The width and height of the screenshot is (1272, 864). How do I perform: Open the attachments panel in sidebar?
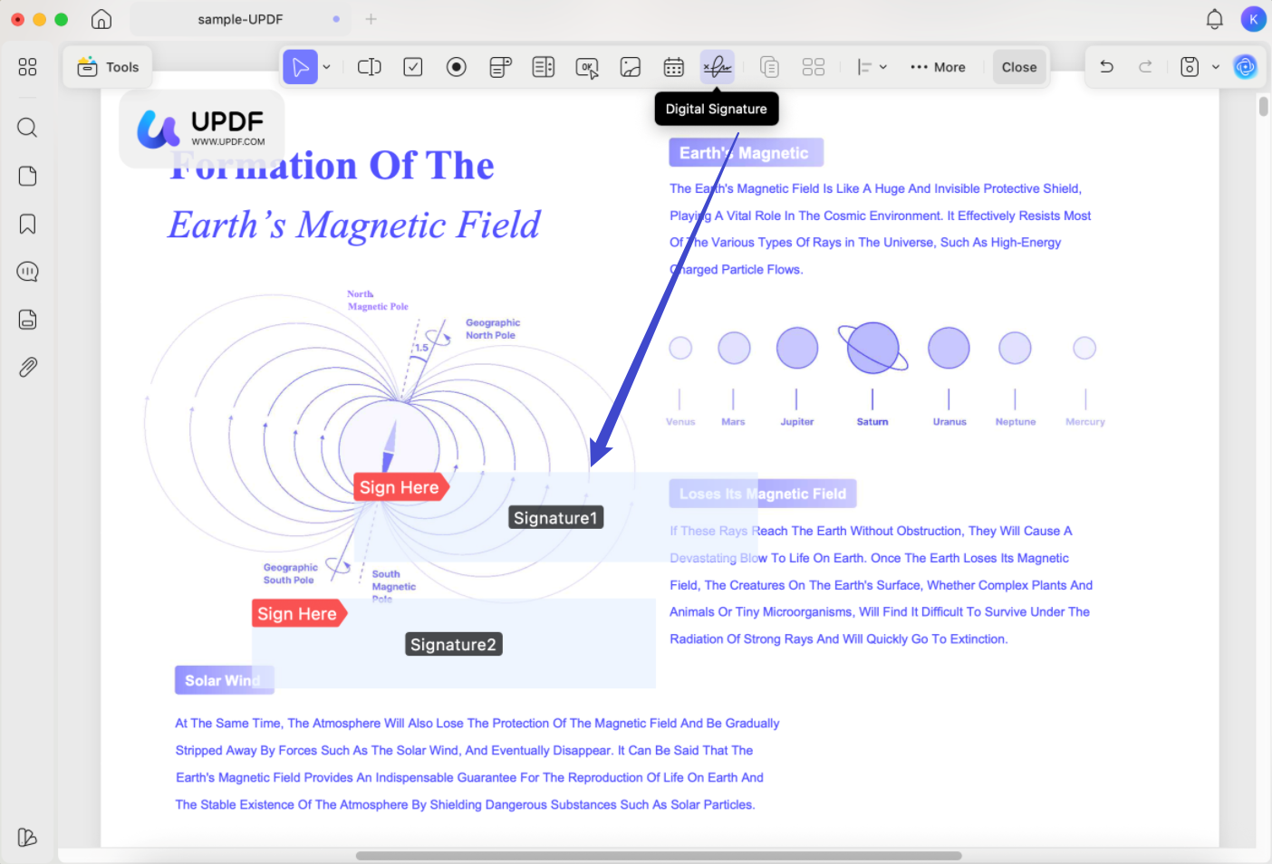point(28,368)
